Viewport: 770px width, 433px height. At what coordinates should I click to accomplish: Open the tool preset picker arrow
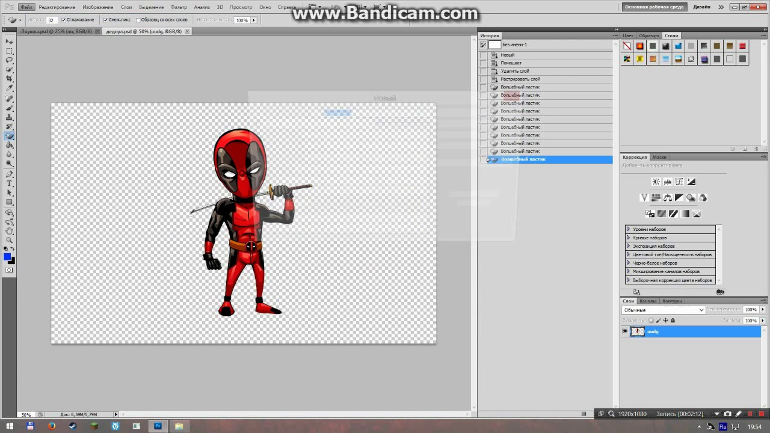(x=20, y=20)
